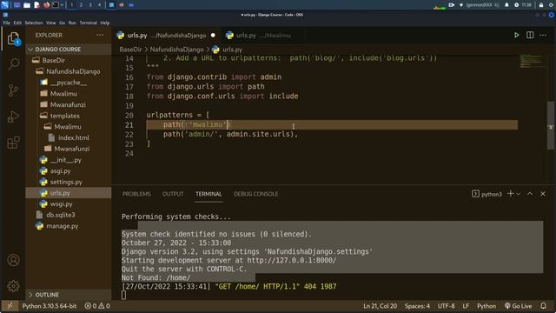Open the editor More Actions menu
556x313 pixels.
(x=543, y=35)
